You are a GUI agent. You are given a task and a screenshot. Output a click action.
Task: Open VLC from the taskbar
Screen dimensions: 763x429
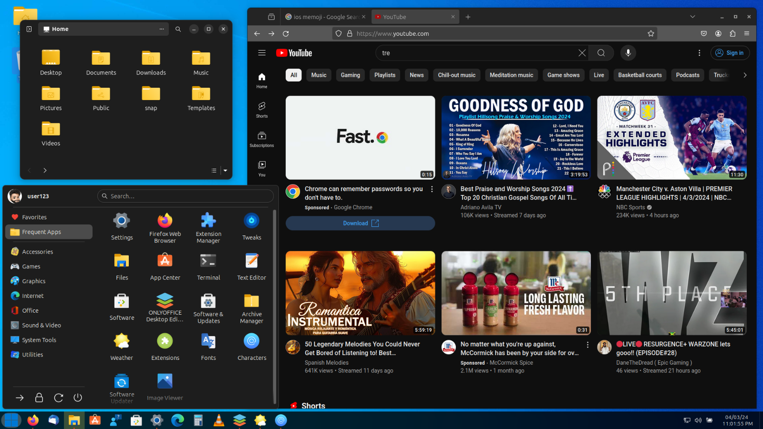219,420
